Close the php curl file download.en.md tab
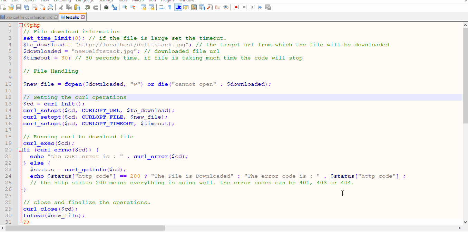The height and width of the screenshot is (232, 468). point(56,17)
